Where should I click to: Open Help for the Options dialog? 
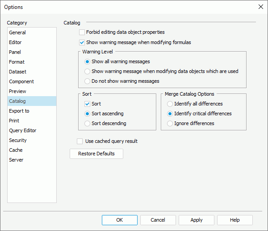pos(235,220)
